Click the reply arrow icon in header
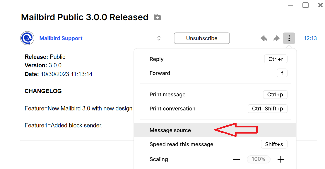 tap(264, 38)
